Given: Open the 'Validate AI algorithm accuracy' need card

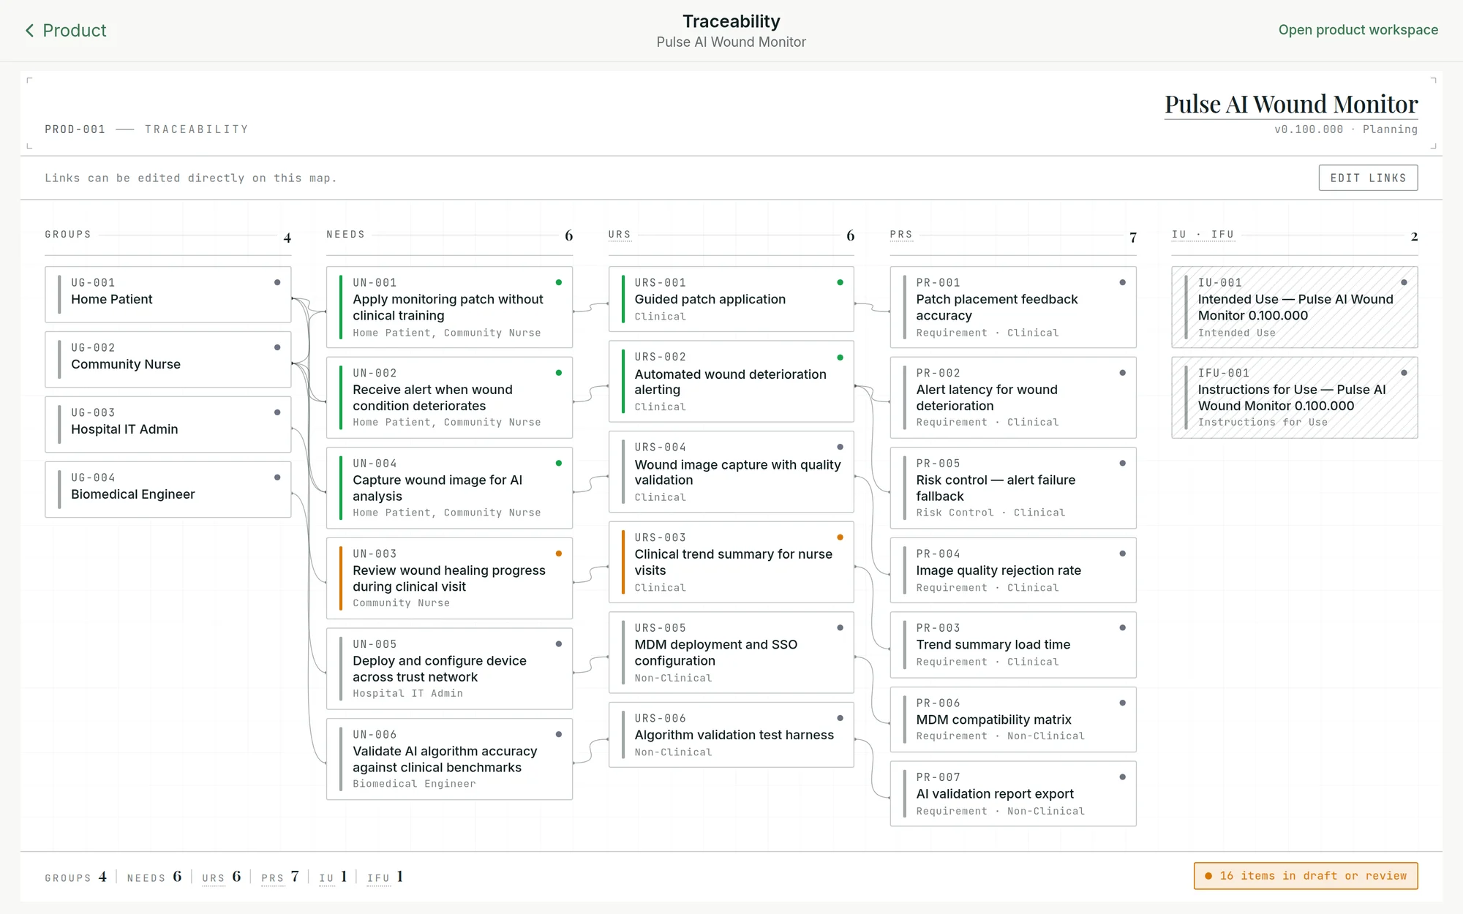Looking at the screenshot, I should point(449,759).
